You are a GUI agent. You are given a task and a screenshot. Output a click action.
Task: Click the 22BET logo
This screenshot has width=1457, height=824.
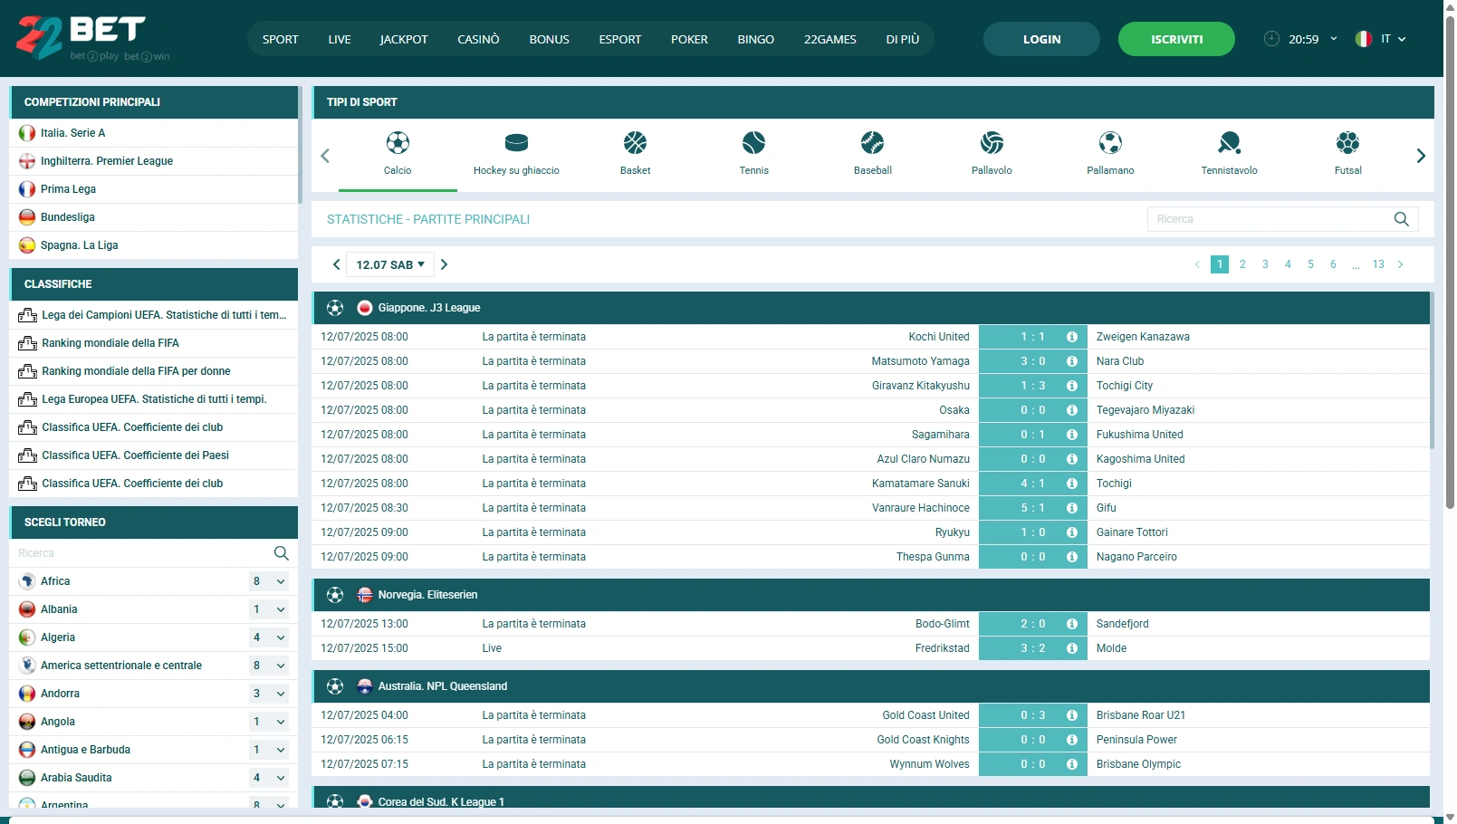pyautogui.click(x=92, y=38)
